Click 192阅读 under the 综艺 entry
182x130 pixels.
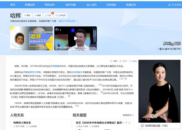pos(94,126)
